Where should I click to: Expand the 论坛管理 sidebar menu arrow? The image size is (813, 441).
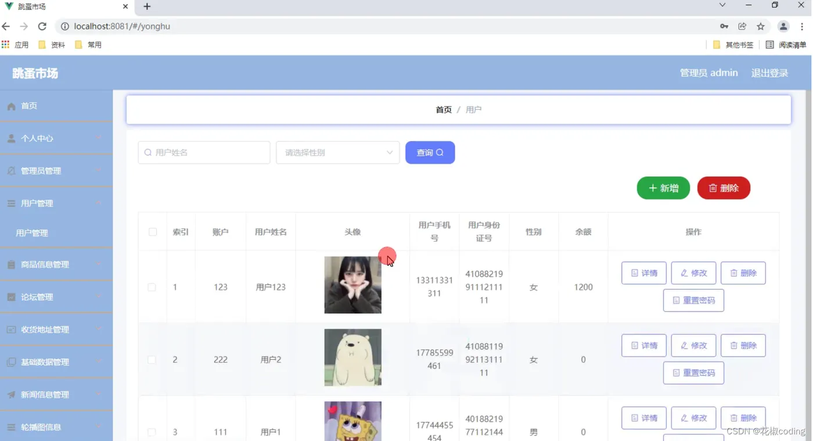click(99, 296)
